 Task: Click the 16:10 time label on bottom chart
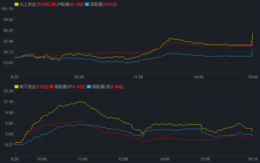[252, 159]
